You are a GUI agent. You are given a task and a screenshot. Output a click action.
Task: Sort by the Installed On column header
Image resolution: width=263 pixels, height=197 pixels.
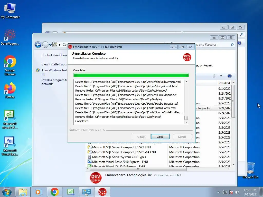click(224, 83)
